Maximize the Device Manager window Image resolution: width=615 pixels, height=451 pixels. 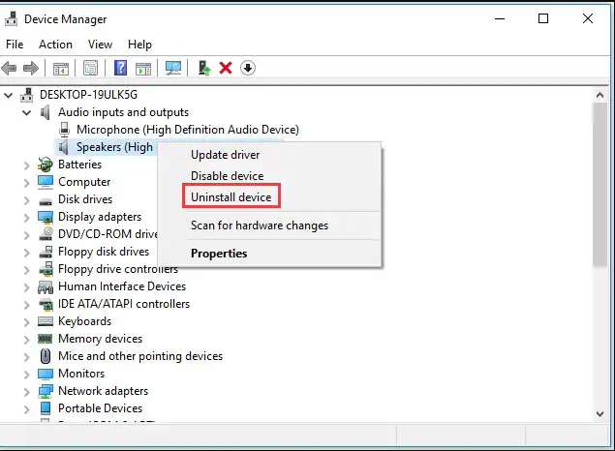click(543, 18)
